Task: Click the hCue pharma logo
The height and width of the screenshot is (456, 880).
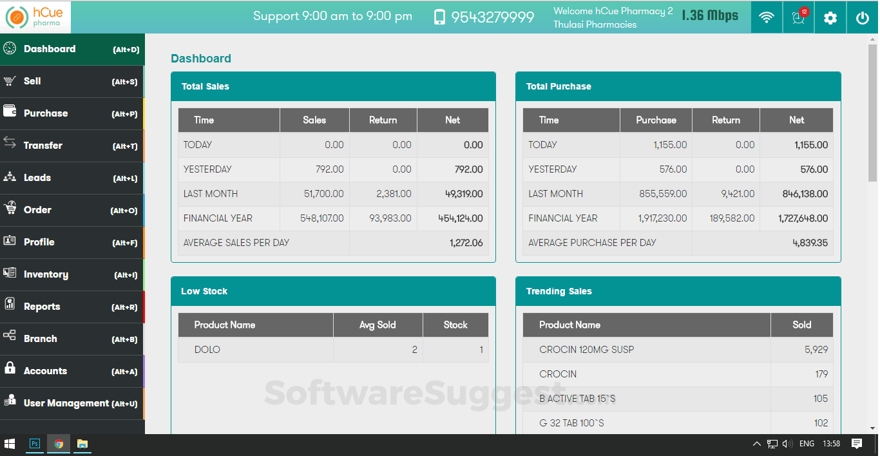Action: pyautogui.click(x=35, y=17)
